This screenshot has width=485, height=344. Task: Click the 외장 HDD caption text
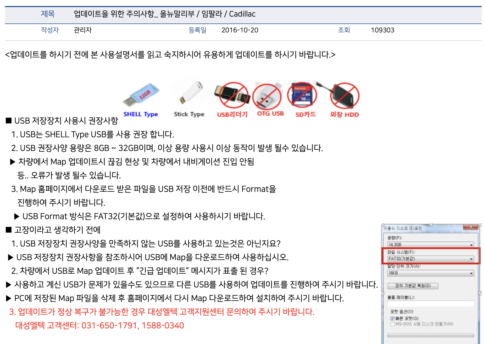coord(344,114)
